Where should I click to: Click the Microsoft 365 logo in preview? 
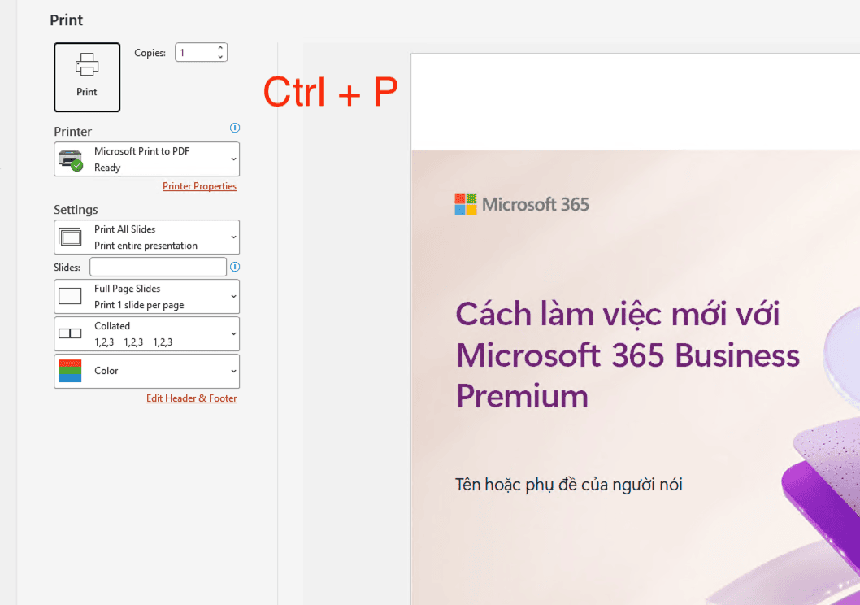click(x=522, y=204)
